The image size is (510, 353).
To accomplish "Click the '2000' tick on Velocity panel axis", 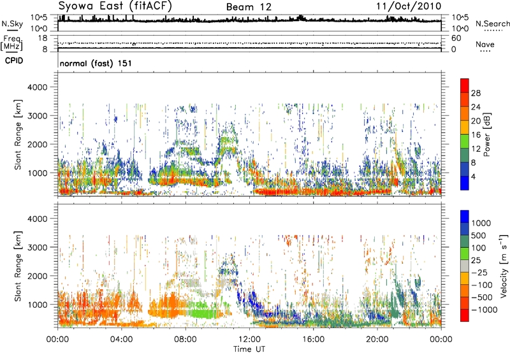I will click(37, 276).
